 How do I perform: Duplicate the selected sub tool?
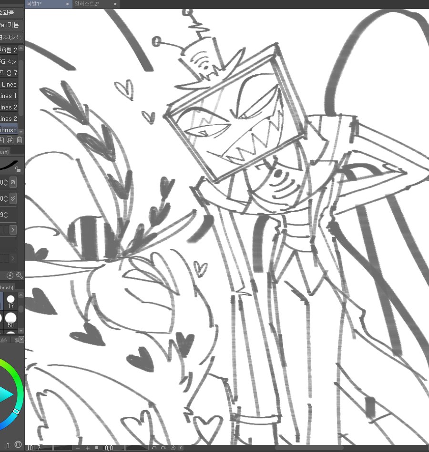click(10, 140)
